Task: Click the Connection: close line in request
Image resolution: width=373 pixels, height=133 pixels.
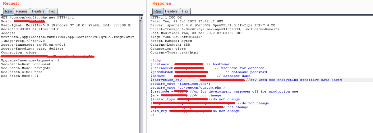Action: pyautogui.click(x=19, y=52)
